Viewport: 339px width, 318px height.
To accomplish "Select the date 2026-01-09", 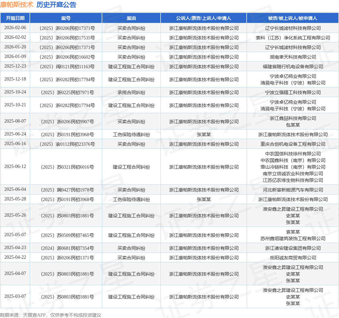I will click(x=15, y=56).
